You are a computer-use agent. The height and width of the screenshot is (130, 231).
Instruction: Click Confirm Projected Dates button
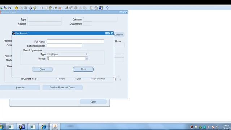[x=62, y=87]
